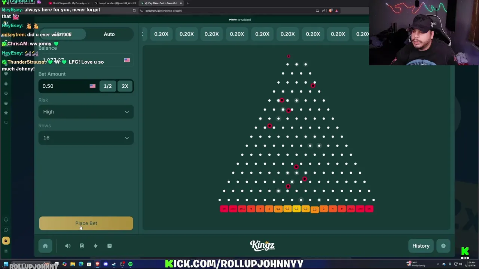Click the Brave shields icon in address bar
Screen dimensions: 479x269
(x=331, y=10)
